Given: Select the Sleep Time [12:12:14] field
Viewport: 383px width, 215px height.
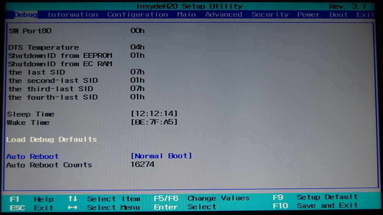Looking at the screenshot, I should tap(154, 114).
